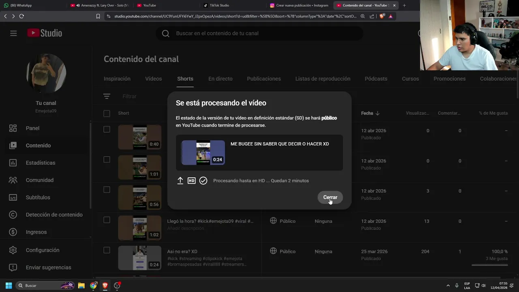Click the share icon in address bar
Image resolution: width=519 pixels, height=292 pixels.
click(372, 16)
